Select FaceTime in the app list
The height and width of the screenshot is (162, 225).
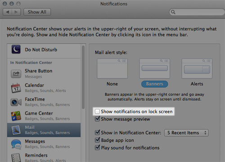[44, 102]
